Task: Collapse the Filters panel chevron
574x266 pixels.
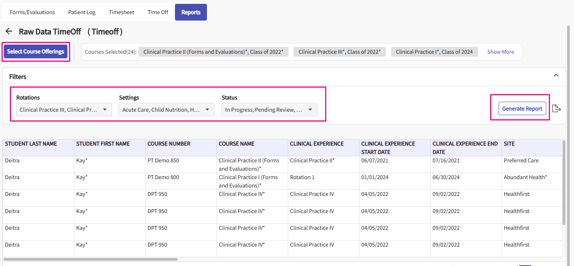Action: pos(556,76)
